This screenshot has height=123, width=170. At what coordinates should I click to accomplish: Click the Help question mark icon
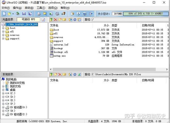(84, 14)
